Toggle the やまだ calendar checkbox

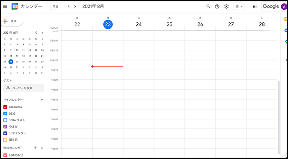(x=5, y=127)
